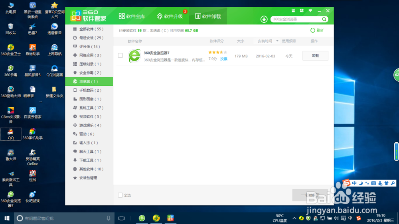Click 360软件管家 icon on taskbar
399x224 pixels.
pyautogui.click(x=170, y=218)
